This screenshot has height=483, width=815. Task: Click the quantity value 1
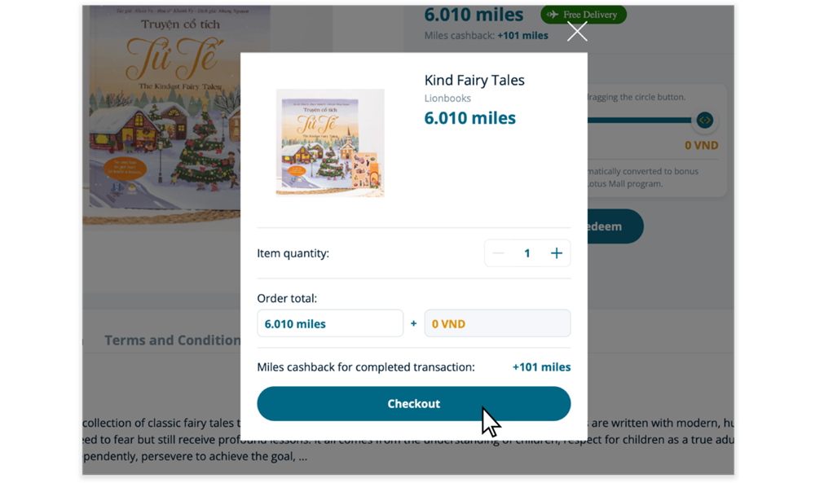pos(527,253)
